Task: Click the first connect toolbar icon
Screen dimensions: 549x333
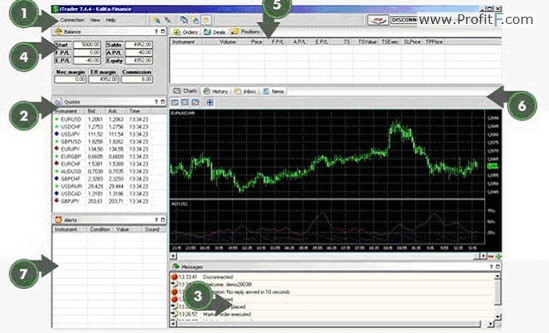Action: (x=157, y=20)
